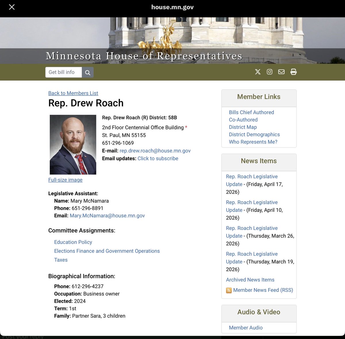
Task: Open the Education Policy committee link
Action: click(x=73, y=242)
